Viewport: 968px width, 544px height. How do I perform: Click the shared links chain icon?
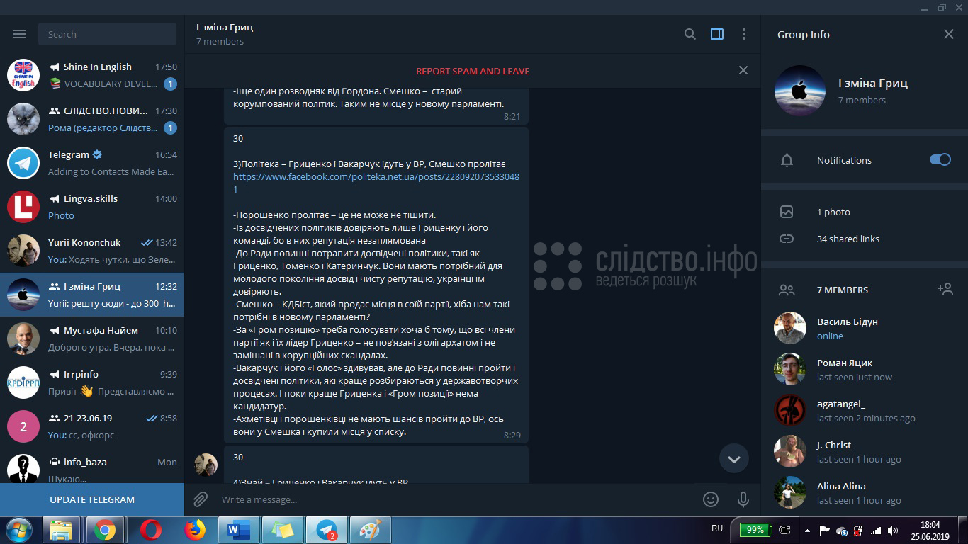coord(787,239)
